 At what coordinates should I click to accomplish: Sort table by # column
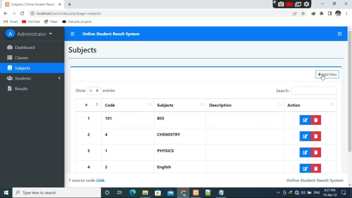[89, 105]
